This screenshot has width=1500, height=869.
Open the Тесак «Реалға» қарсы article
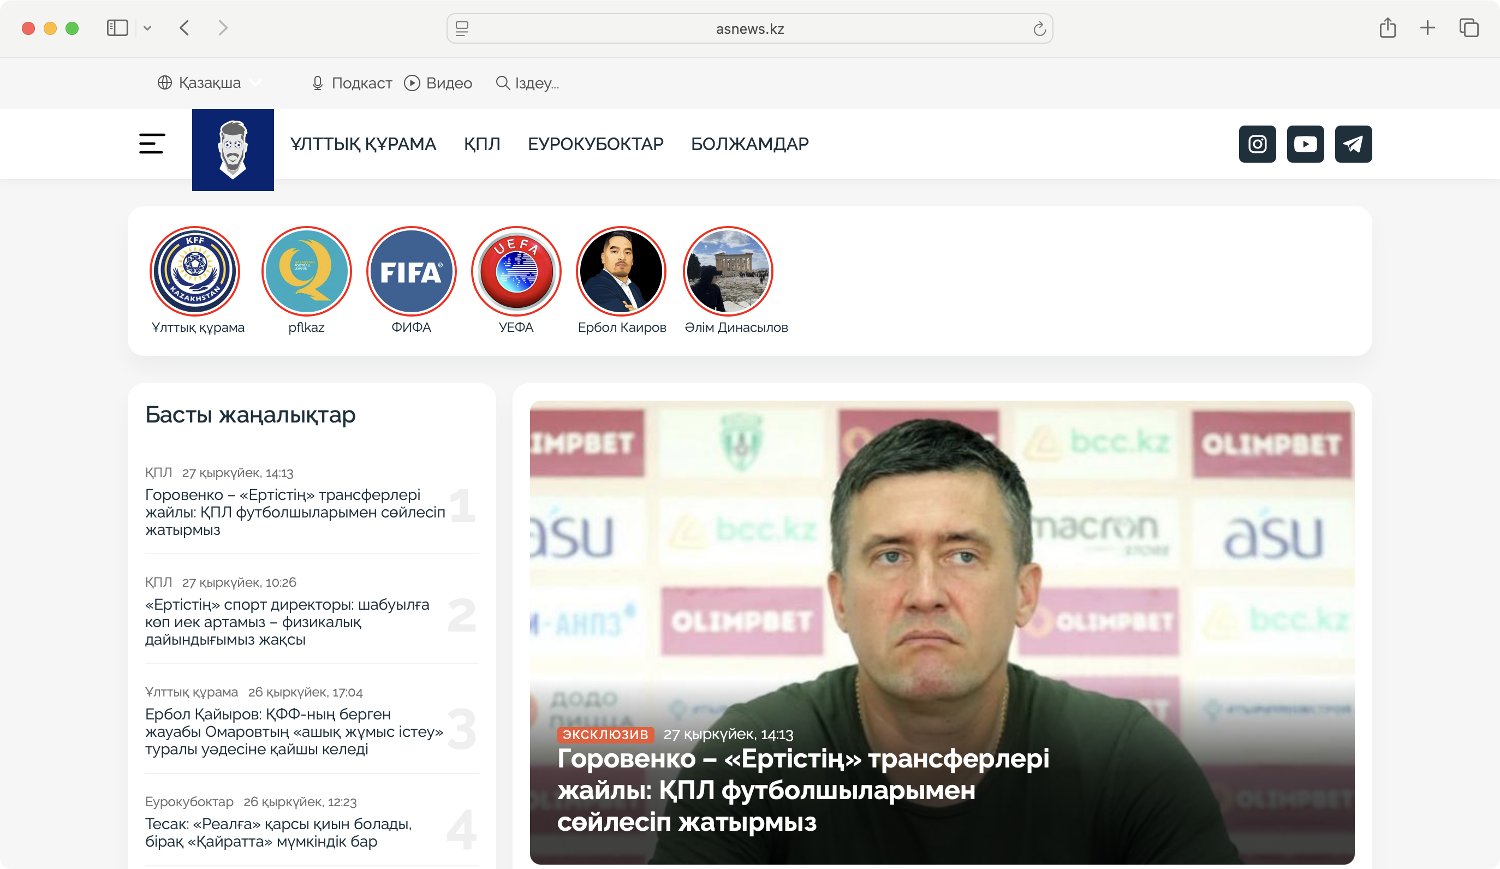pyautogui.click(x=278, y=832)
